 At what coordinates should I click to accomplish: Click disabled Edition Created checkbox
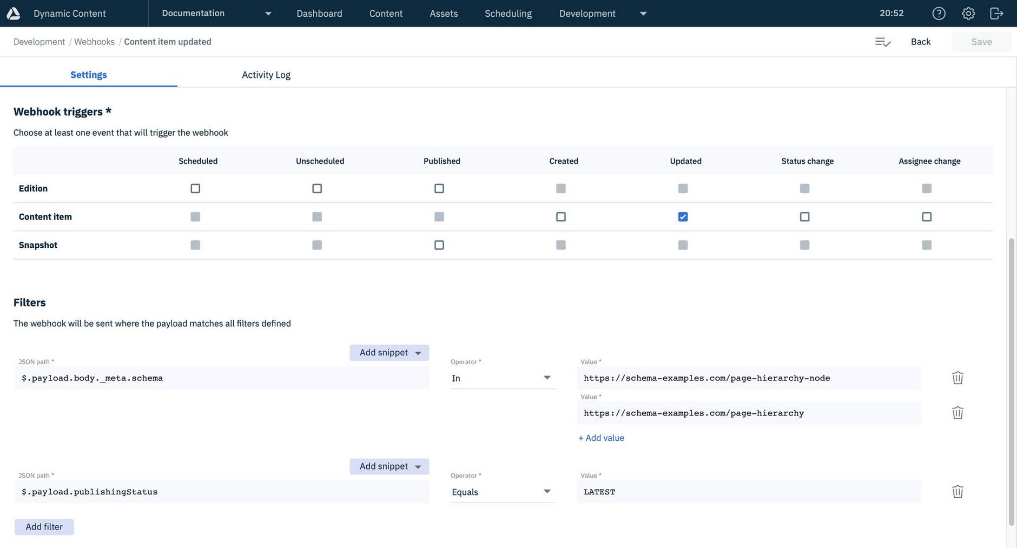tap(561, 188)
